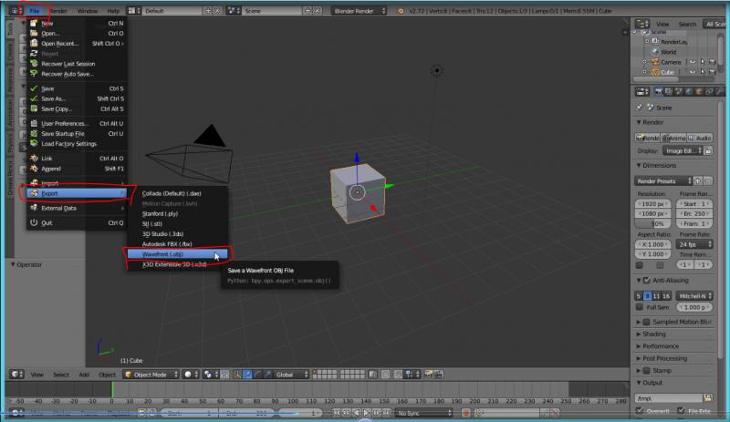Screen dimensions: 730x422
Task: Select the Render Layers properties tab icon
Action: (x=669, y=92)
